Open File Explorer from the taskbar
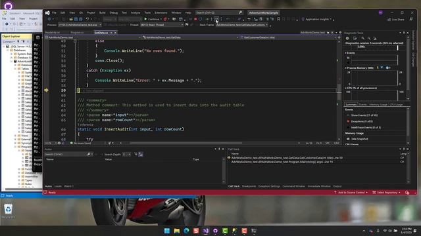 coord(177,231)
